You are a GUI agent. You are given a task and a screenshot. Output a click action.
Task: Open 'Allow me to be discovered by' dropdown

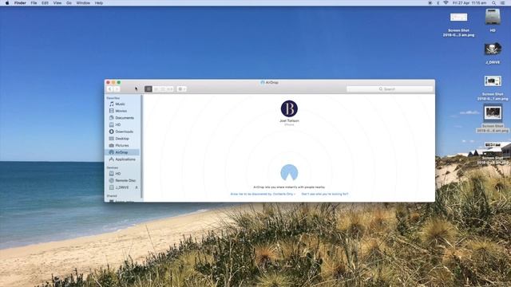[263, 194]
